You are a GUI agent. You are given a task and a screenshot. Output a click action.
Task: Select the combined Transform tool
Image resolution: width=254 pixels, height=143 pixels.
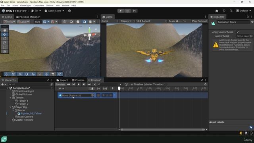(x=5, y=52)
